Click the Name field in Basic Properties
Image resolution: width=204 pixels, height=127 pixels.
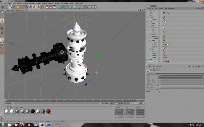(x=181, y=76)
